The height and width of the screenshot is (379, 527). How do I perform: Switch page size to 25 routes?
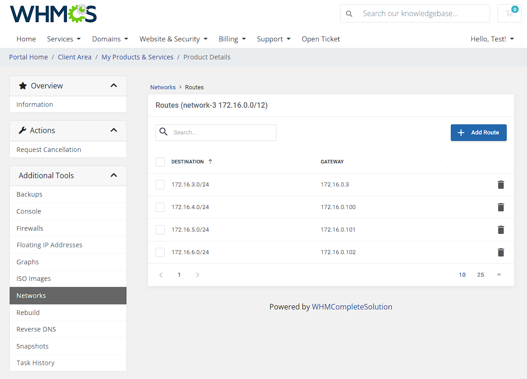[480, 274]
